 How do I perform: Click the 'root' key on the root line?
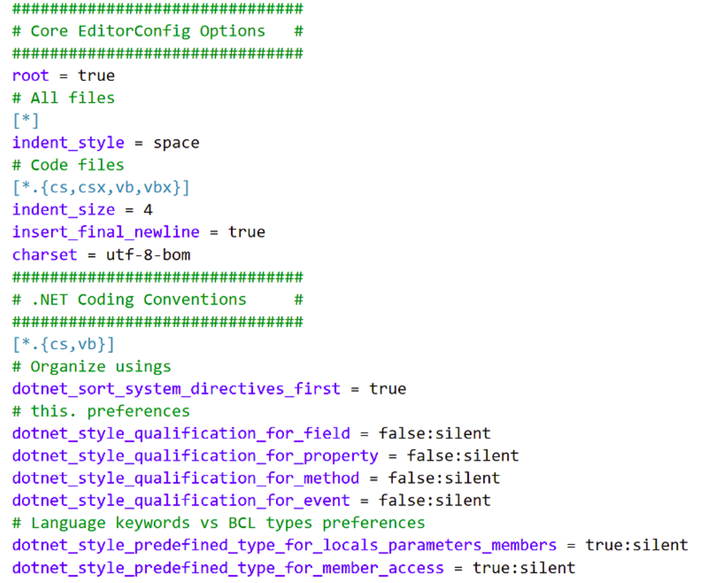pyautogui.click(x=31, y=76)
